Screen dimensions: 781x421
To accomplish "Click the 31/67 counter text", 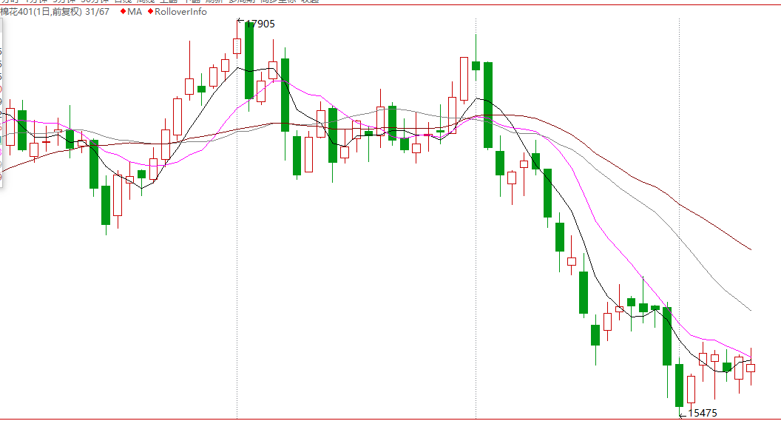I will 97,11.
